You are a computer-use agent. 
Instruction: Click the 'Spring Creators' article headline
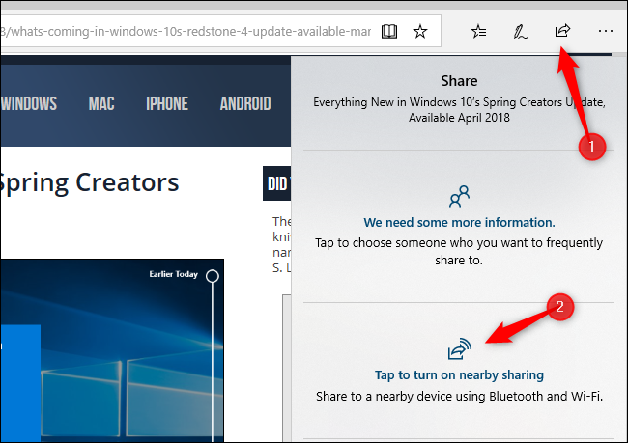click(x=89, y=182)
